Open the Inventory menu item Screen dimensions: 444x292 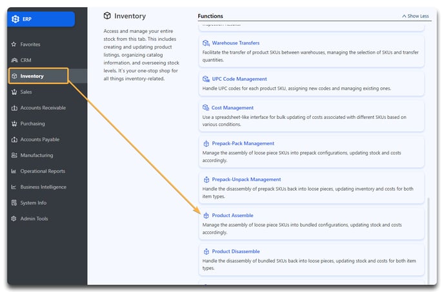click(39, 76)
